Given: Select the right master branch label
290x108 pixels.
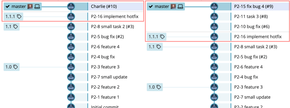Looking at the screenshot, I should pyautogui.click(x=166, y=7).
